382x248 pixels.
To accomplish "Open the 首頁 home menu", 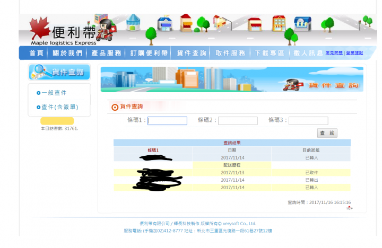I will click(x=37, y=53).
